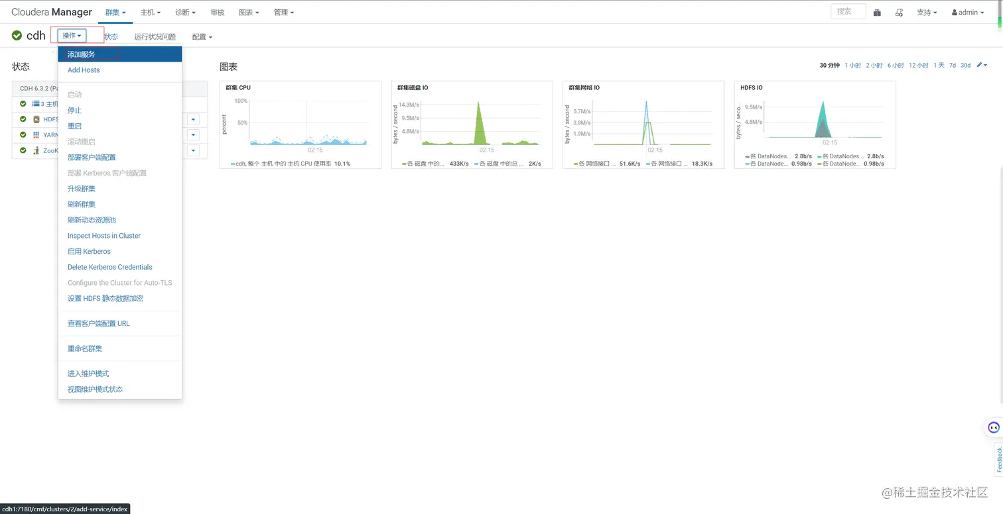Set time range to 30d
Screen dimensions: 1003x514
[x=965, y=66]
